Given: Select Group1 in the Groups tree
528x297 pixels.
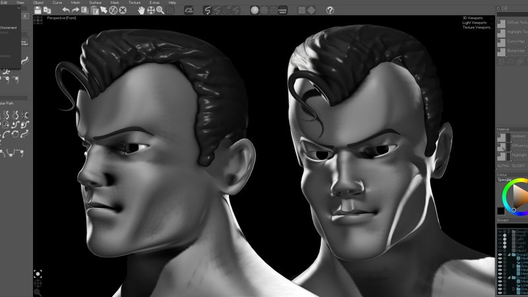Looking at the screenshot, I should click(x=521, y=232).
